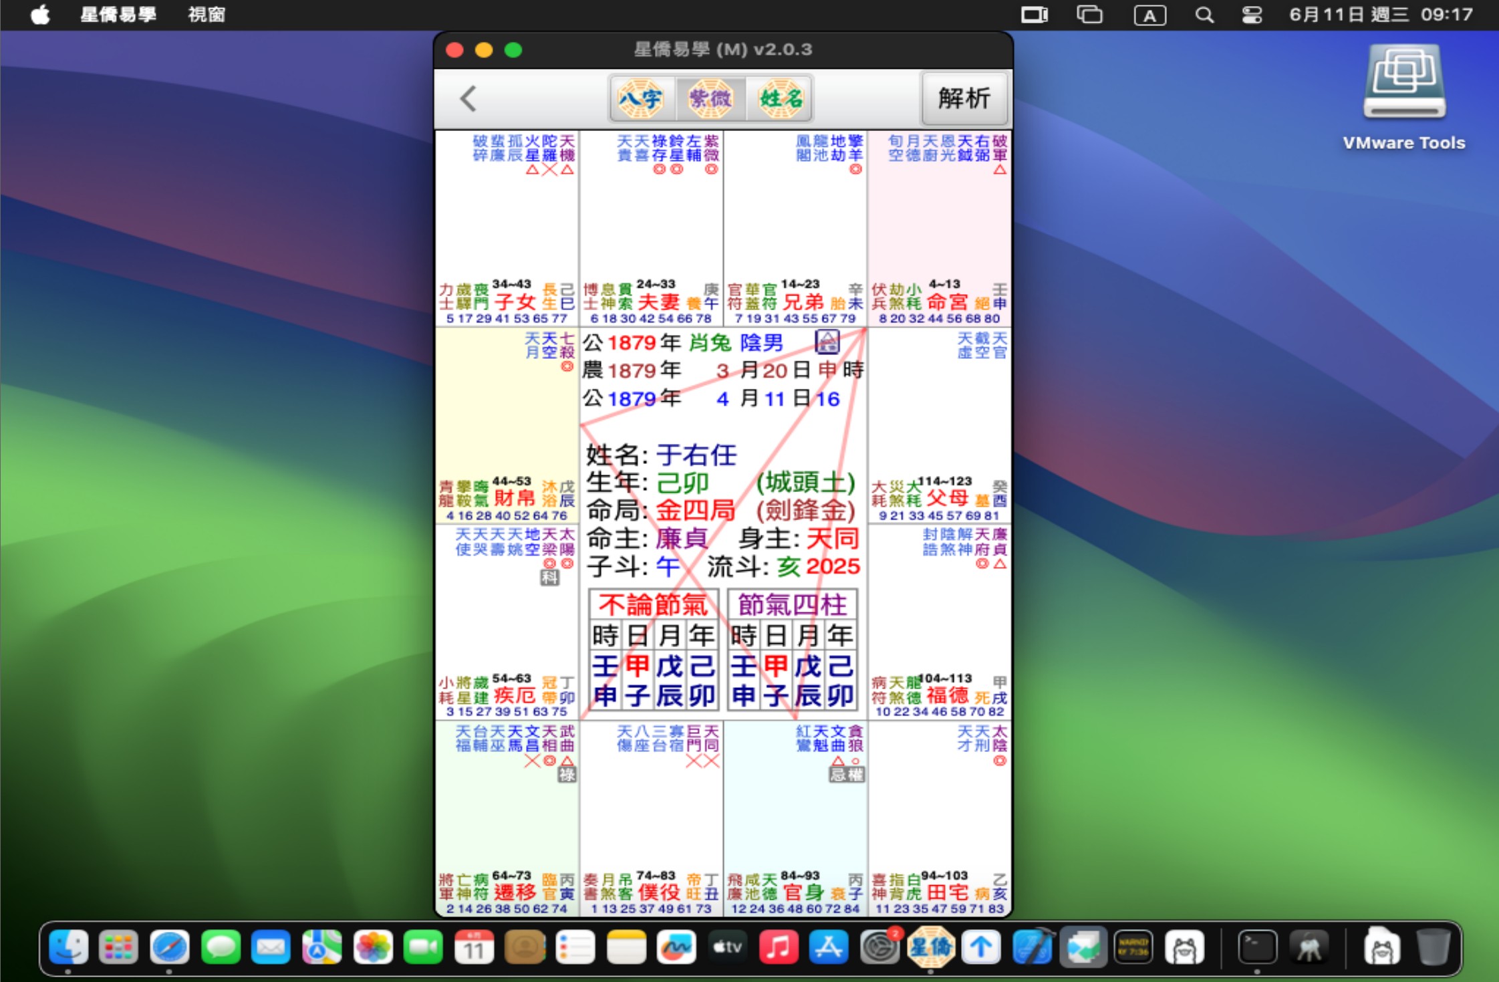Open the 姓名 bagua icon
This screenshot has height=982, width=1499.
click(x=780, y=99)
